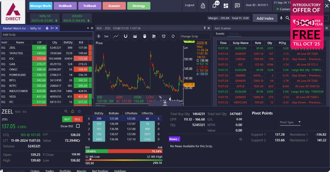The height and width of the screenshot is (172, 330).
Task: Add ZEEL to favorites with star icon
Action: point(79,111)
